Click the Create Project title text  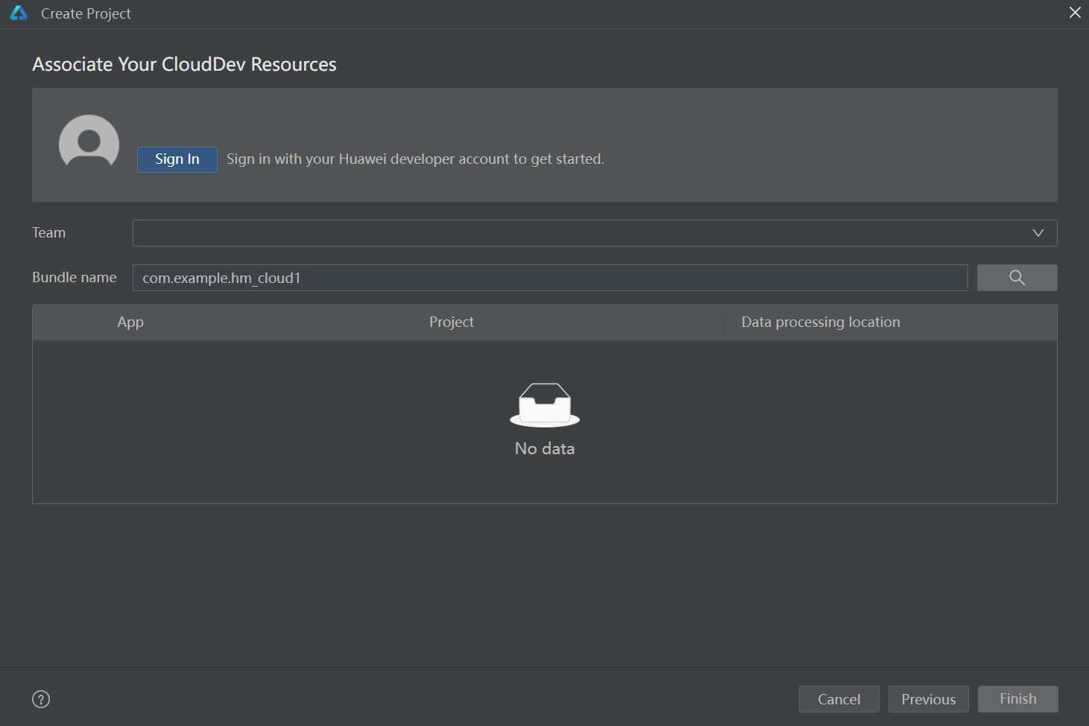[86, 13]
